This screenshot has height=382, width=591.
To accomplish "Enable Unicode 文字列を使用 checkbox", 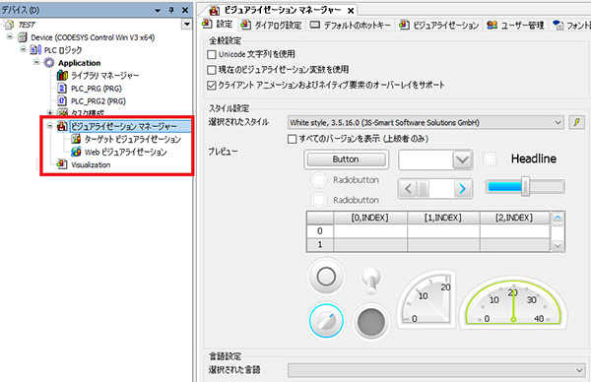I will tap(212, 54).
